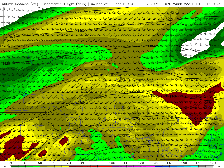Click the colorbar label 60

[54, 163]
